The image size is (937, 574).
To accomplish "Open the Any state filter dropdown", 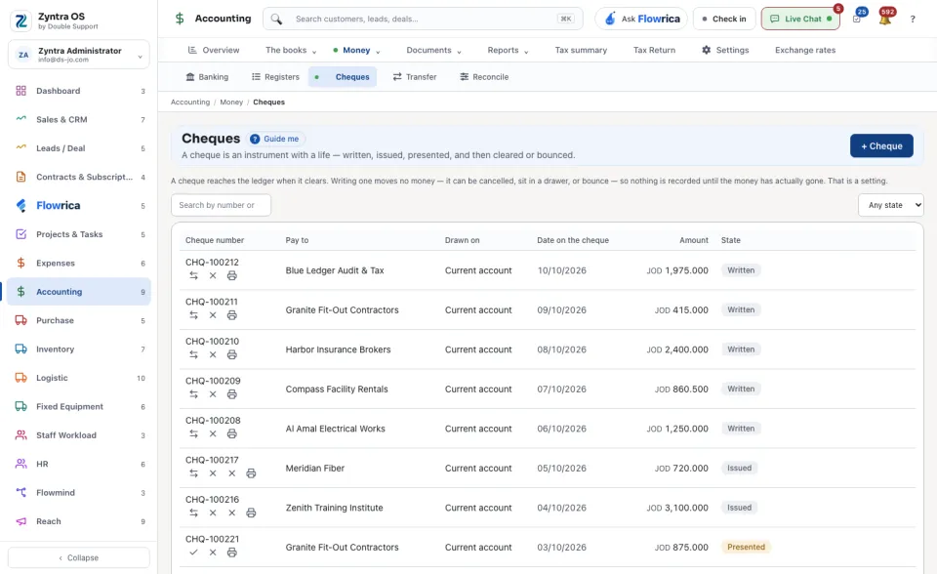I will pyautogui.click(x=891, y=205).
